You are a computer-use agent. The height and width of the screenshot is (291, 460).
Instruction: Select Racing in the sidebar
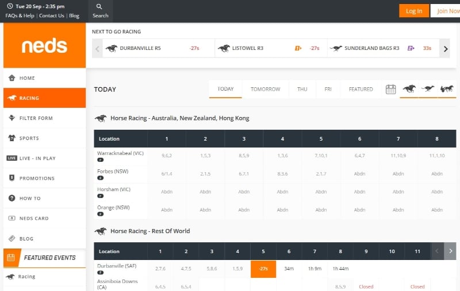tap(45, 98)
